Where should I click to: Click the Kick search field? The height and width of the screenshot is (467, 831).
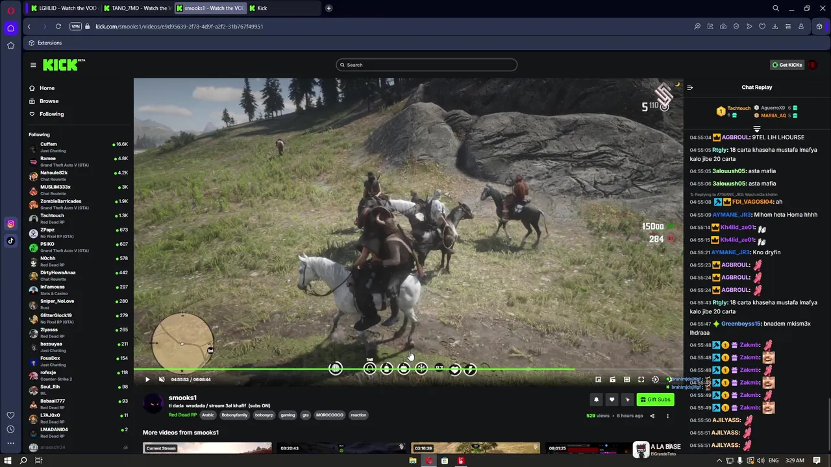427,65
